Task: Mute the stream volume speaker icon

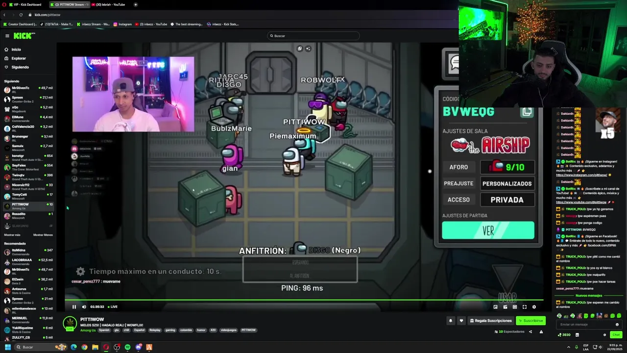Action: (84, 307)
